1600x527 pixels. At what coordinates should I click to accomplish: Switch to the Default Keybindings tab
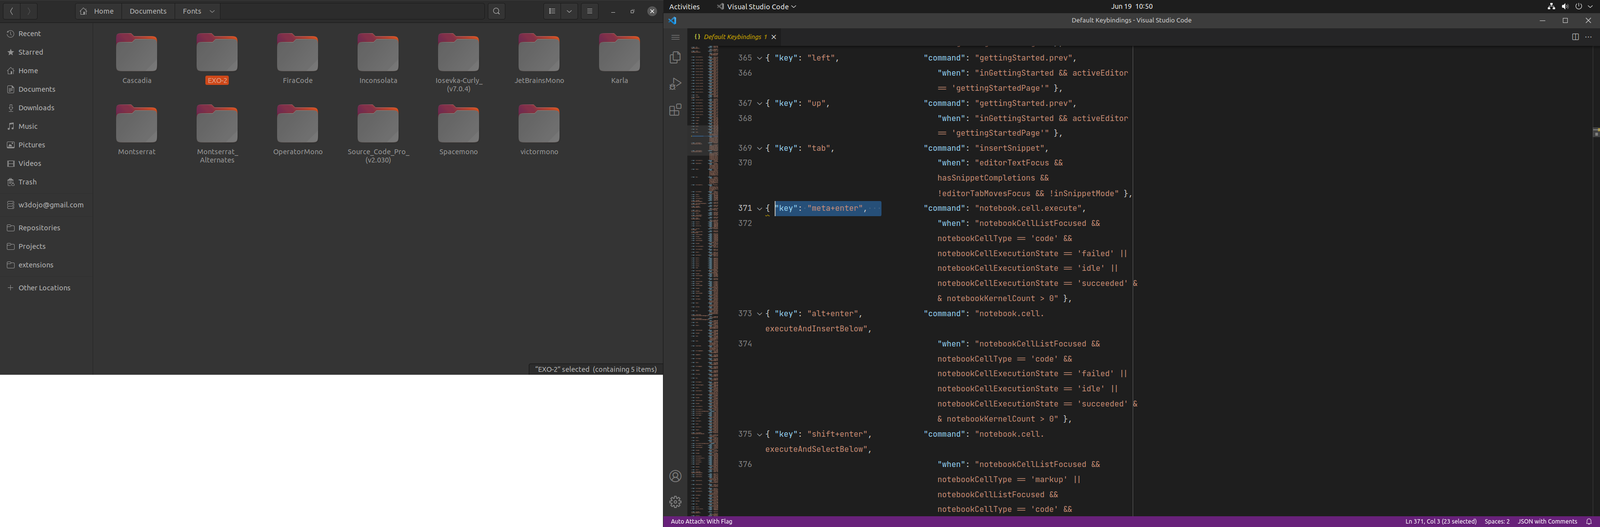[733, 37]
